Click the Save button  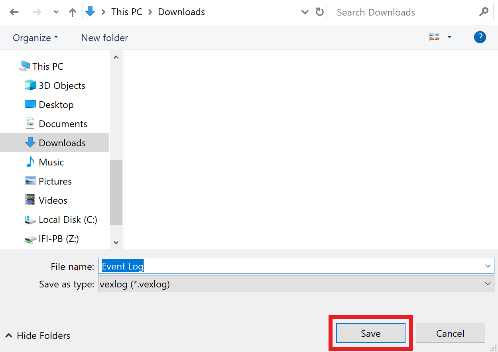tap(370, 333)
